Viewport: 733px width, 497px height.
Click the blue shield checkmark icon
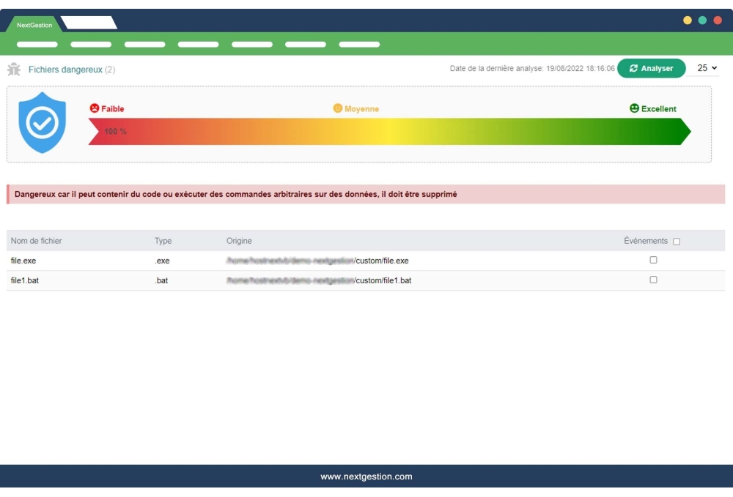43,123
